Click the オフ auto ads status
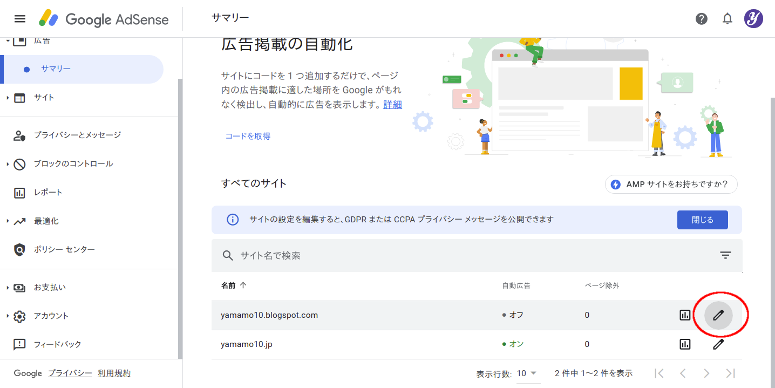This screenshot has height=388, width=775. coord(513,315)
